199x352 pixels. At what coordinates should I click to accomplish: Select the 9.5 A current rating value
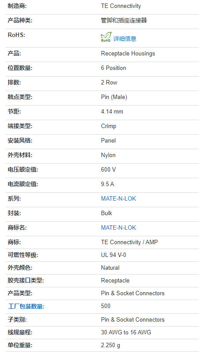click(107, 184)
